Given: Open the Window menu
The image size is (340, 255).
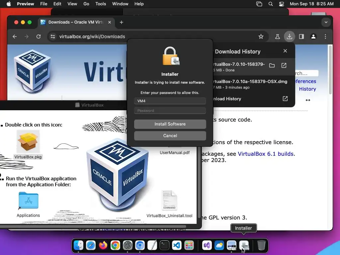Looking at the screenshot, I should (120, 4).
